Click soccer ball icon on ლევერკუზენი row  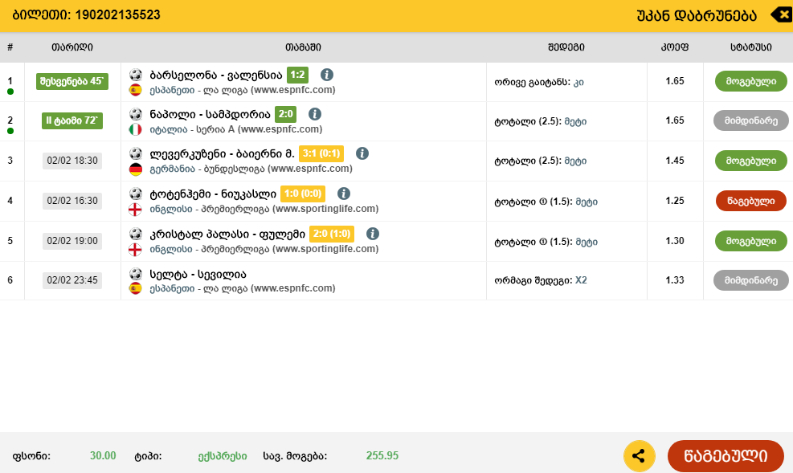click(136, 153)
